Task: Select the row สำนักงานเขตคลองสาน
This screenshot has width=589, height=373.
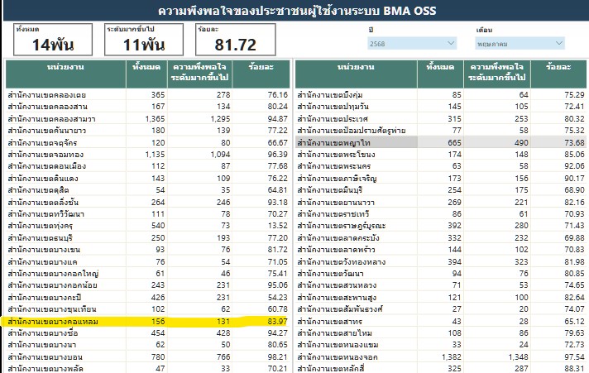Action: [147, 107]
